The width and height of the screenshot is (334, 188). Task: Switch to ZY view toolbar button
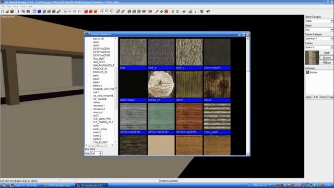pyautogui.click(x=79, y=11)
